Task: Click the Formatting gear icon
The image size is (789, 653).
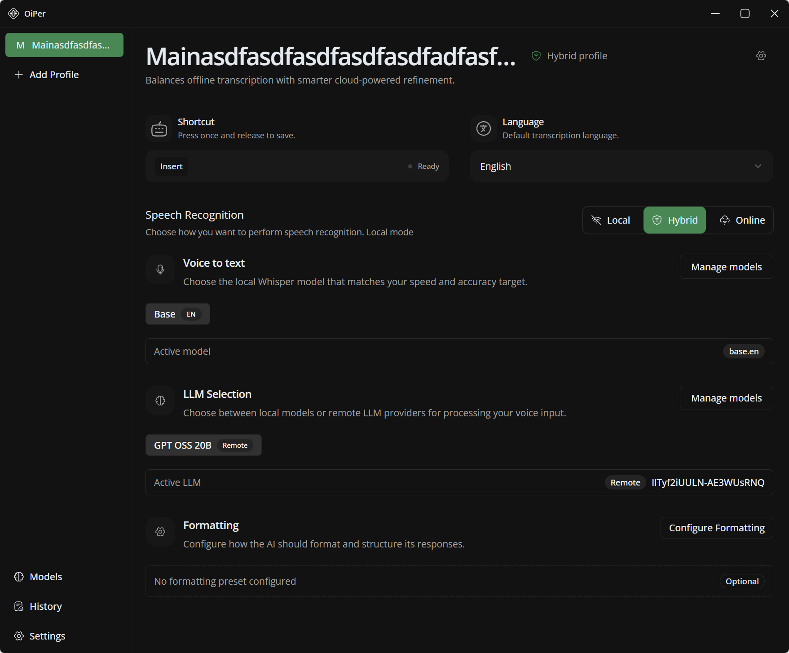Action: tap(160, 532)
